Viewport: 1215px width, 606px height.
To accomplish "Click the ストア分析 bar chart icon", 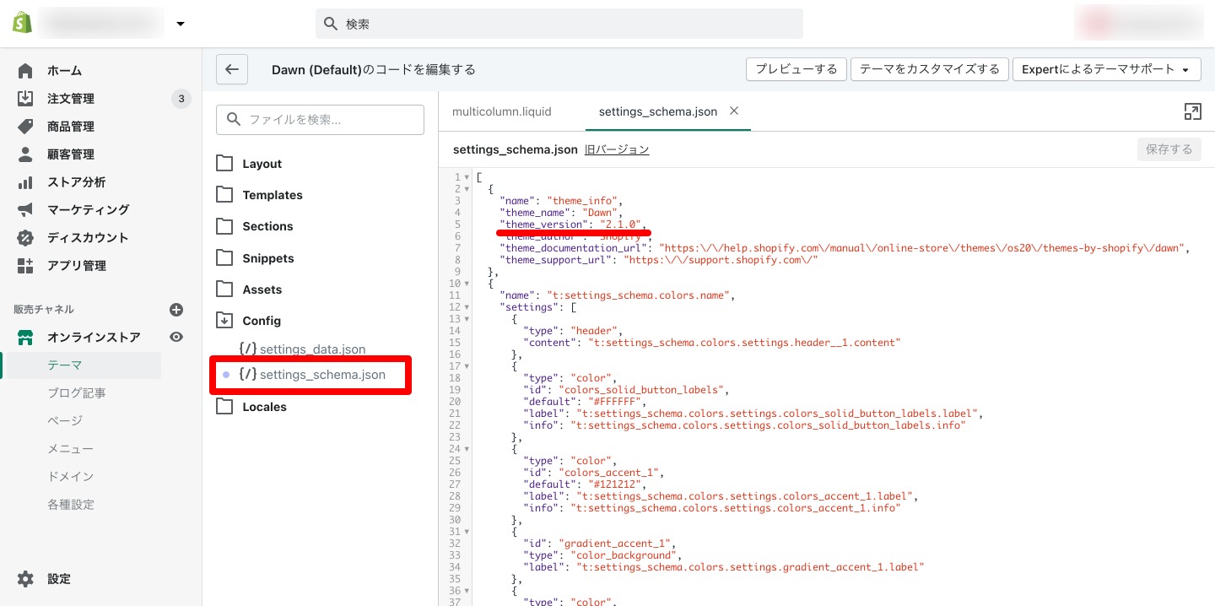I will 25,182.
